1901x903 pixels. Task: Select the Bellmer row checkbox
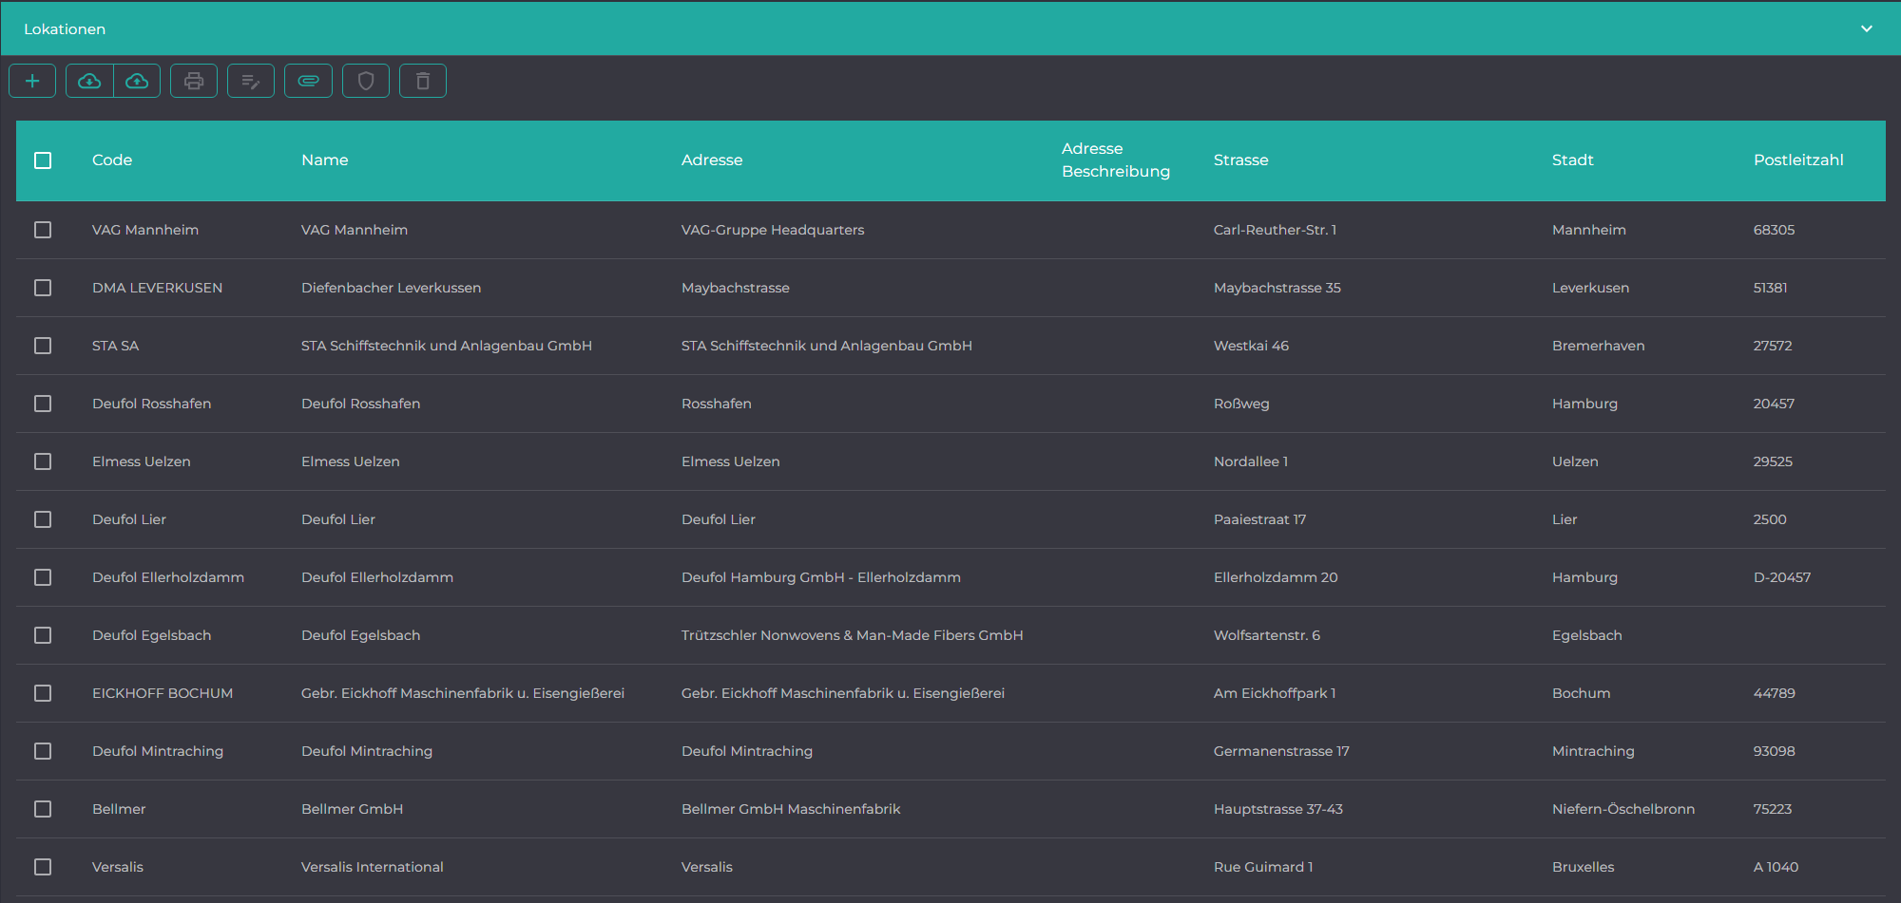click(43, 809)
